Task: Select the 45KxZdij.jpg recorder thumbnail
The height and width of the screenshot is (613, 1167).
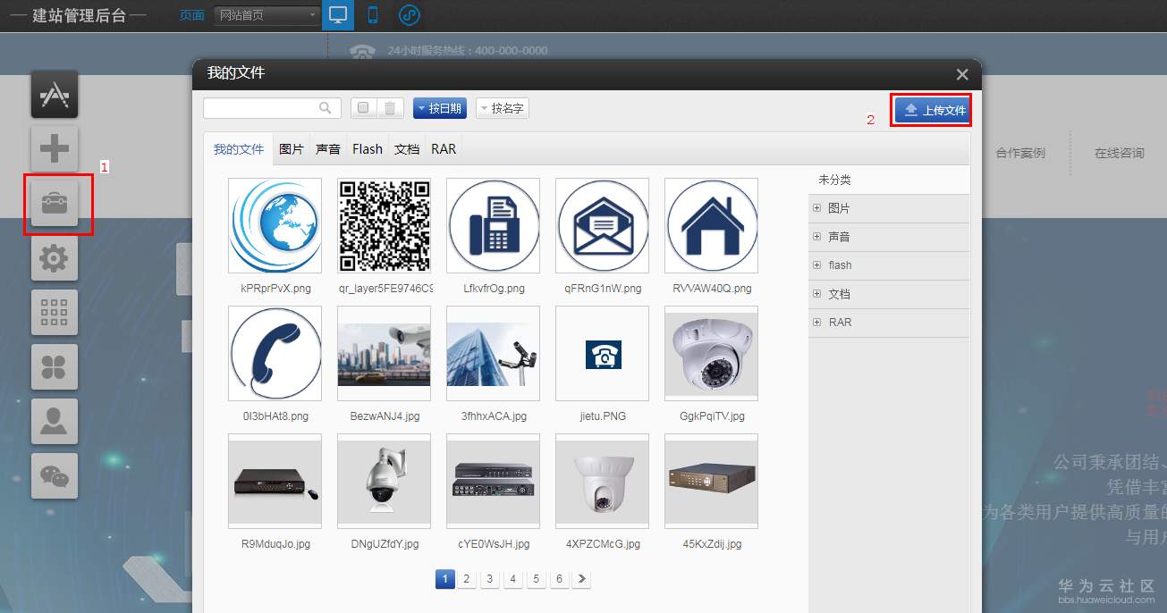Action: tap(711, 481)
